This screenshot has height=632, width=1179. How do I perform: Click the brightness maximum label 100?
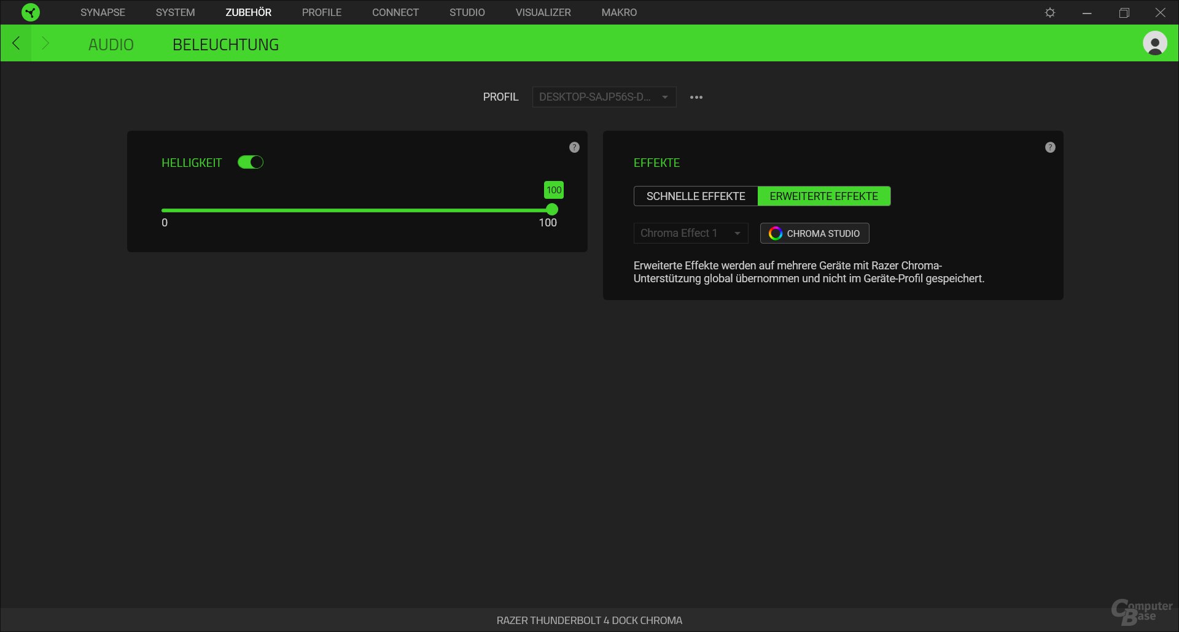pos(548,223)
